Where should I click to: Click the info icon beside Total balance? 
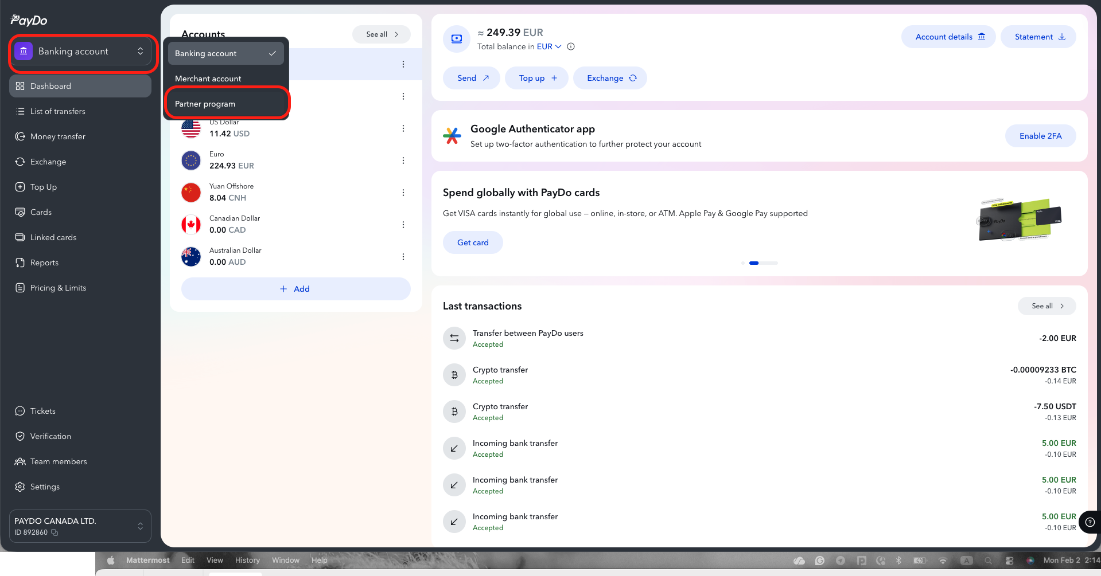coord(571,47)
